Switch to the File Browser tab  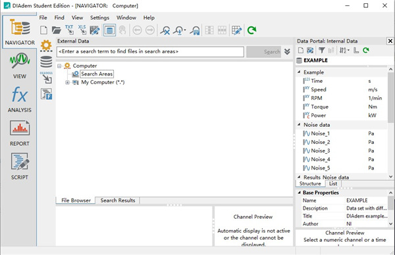pyautogui.click(x=76, y=200)
